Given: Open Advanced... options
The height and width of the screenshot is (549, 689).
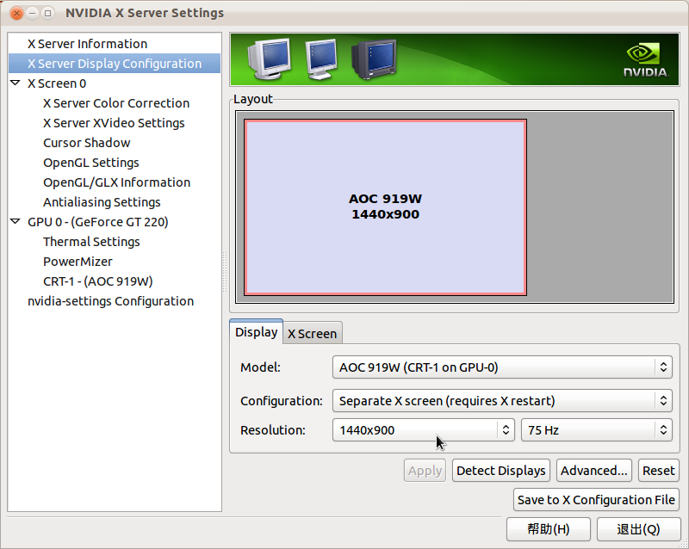Looking at the screenshot, I should 594,471.
